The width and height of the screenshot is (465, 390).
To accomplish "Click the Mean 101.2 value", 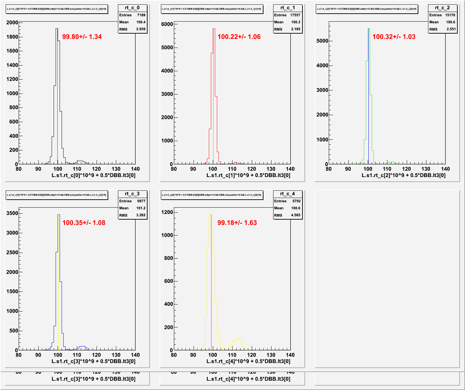I will [x=141, y=208].
